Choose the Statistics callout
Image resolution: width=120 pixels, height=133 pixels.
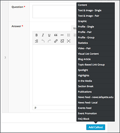point(96,43)
